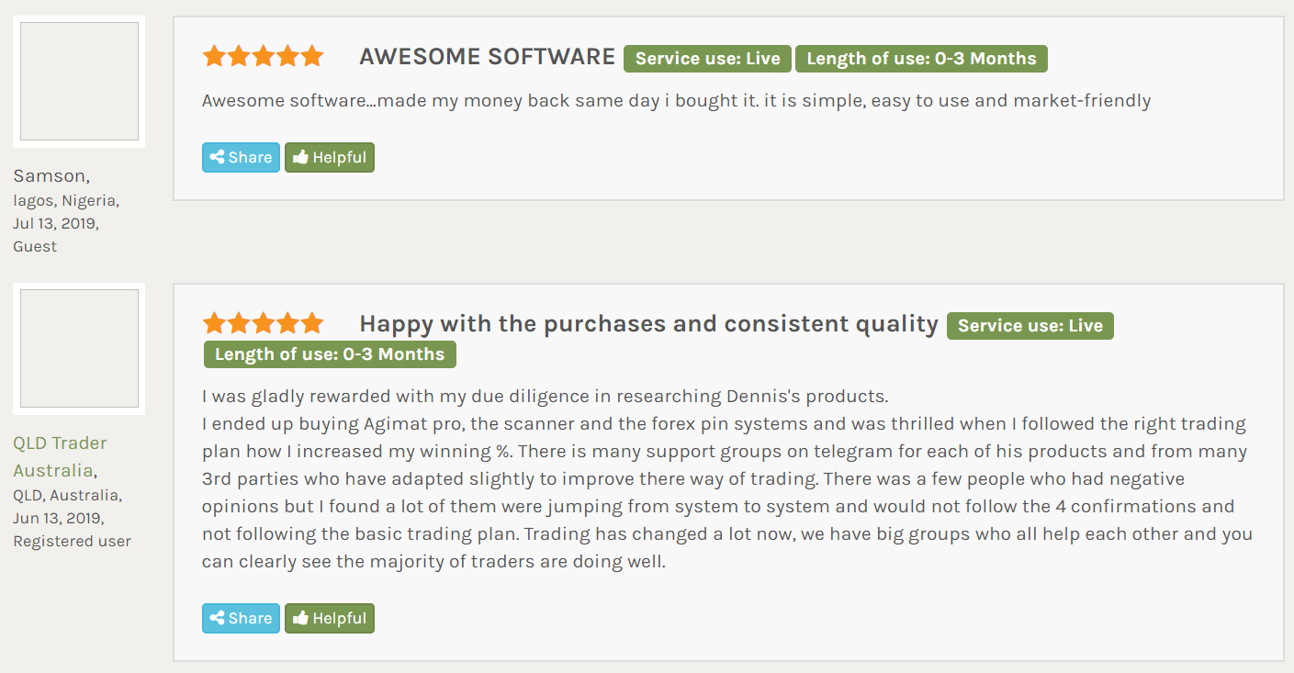Click the reviewer name Samson
This screenshot has width=1294, height=673.
tap(51, 176)
